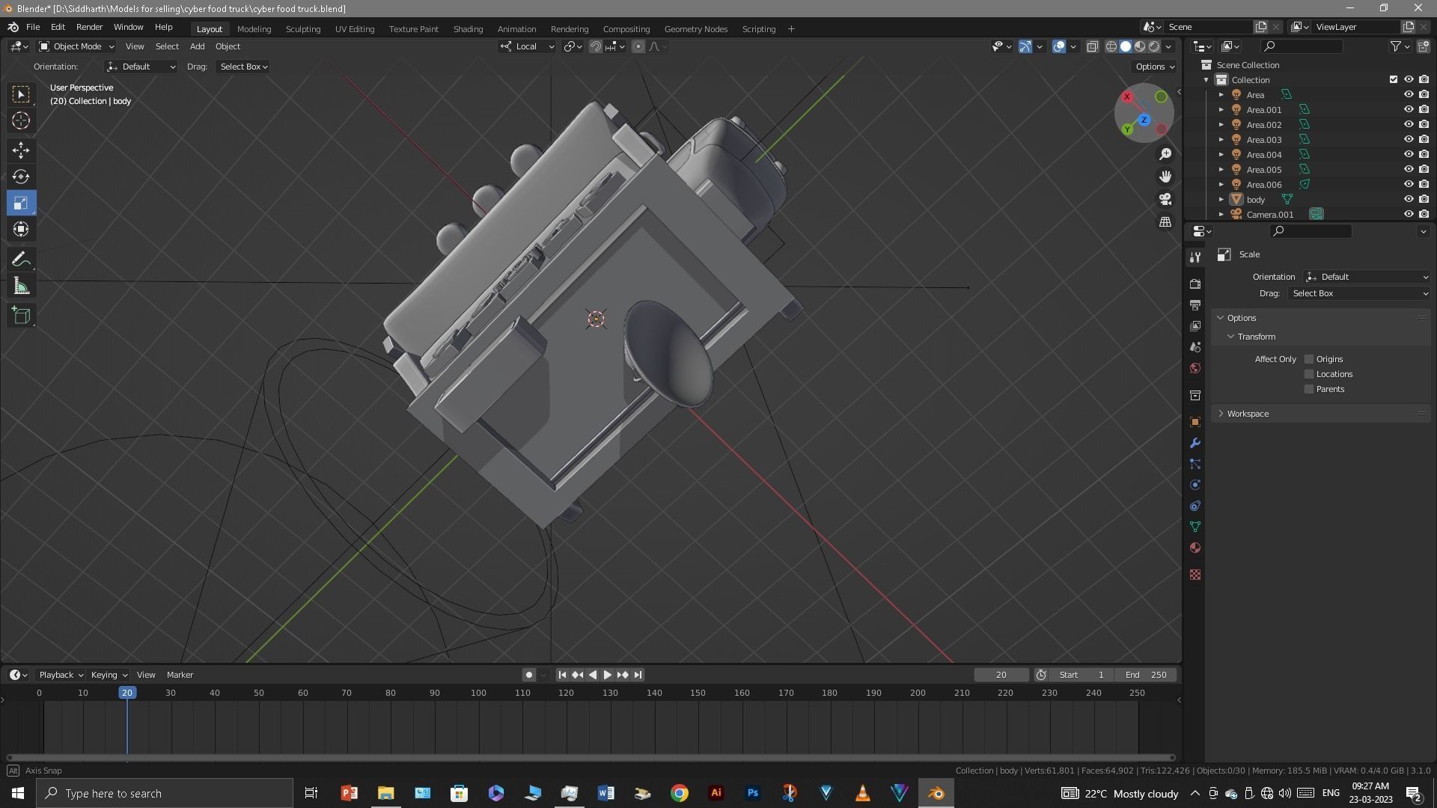Viewport: 1437px width, 808px height.
Task: Open the Local transform orientation dropdown
Action: click(x=527, y=46)
